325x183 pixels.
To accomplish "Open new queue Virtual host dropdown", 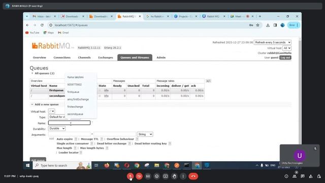I will (x=52, y=111).
